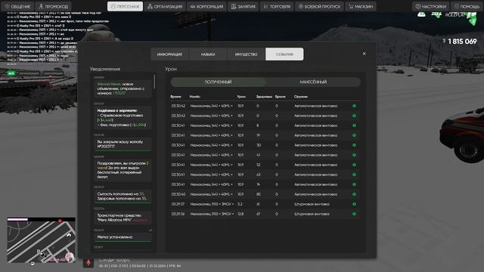The width and height of the screenshot is (484, 272).
Task: Click green status icon in health 85 row
Action: [355, 194]
